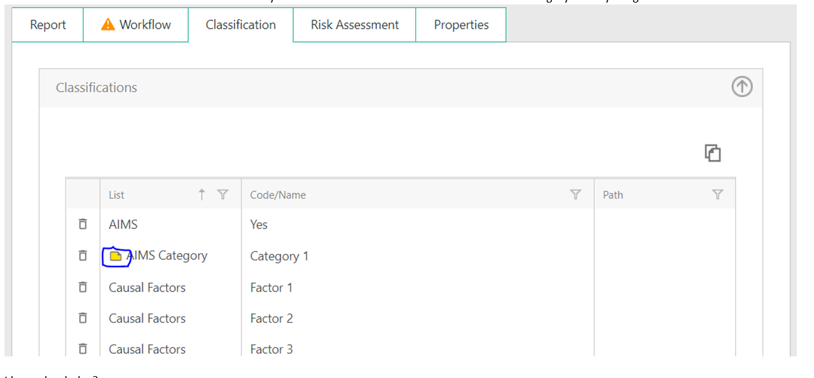Go to the Properties tab

coord(461,25)
